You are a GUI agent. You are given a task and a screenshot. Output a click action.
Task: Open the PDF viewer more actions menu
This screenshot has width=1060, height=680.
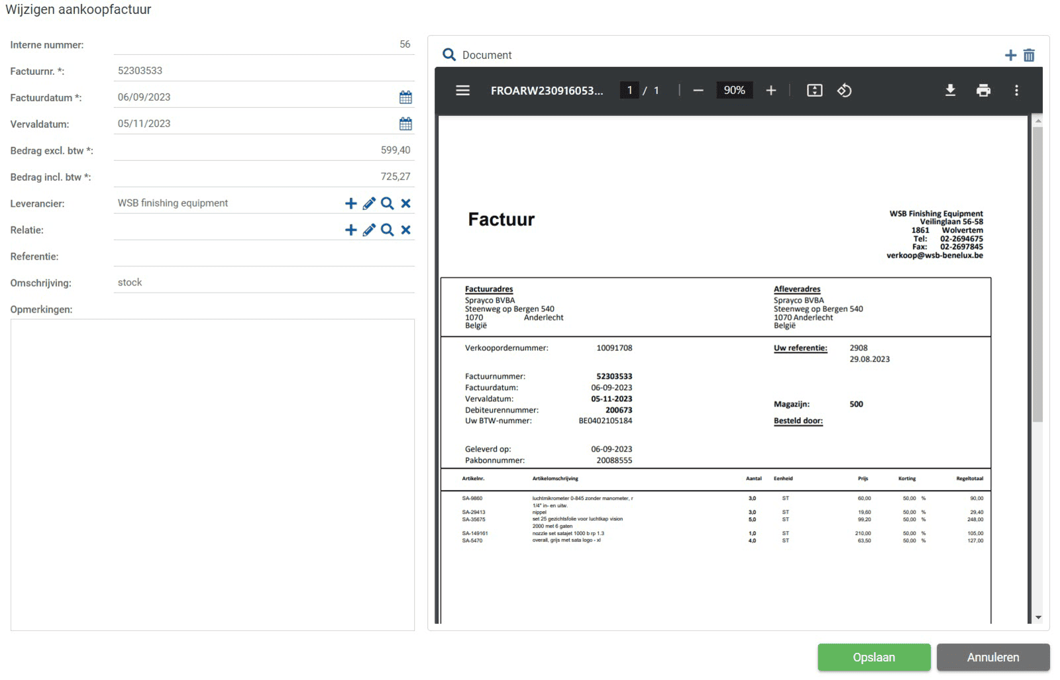click(1016, 90)
